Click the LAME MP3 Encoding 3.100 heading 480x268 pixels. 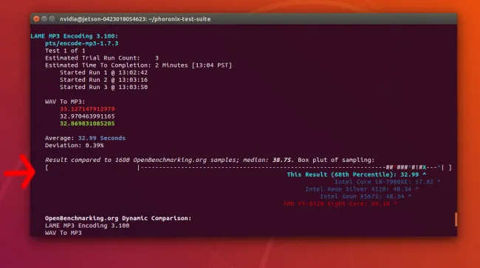[74, 36]
